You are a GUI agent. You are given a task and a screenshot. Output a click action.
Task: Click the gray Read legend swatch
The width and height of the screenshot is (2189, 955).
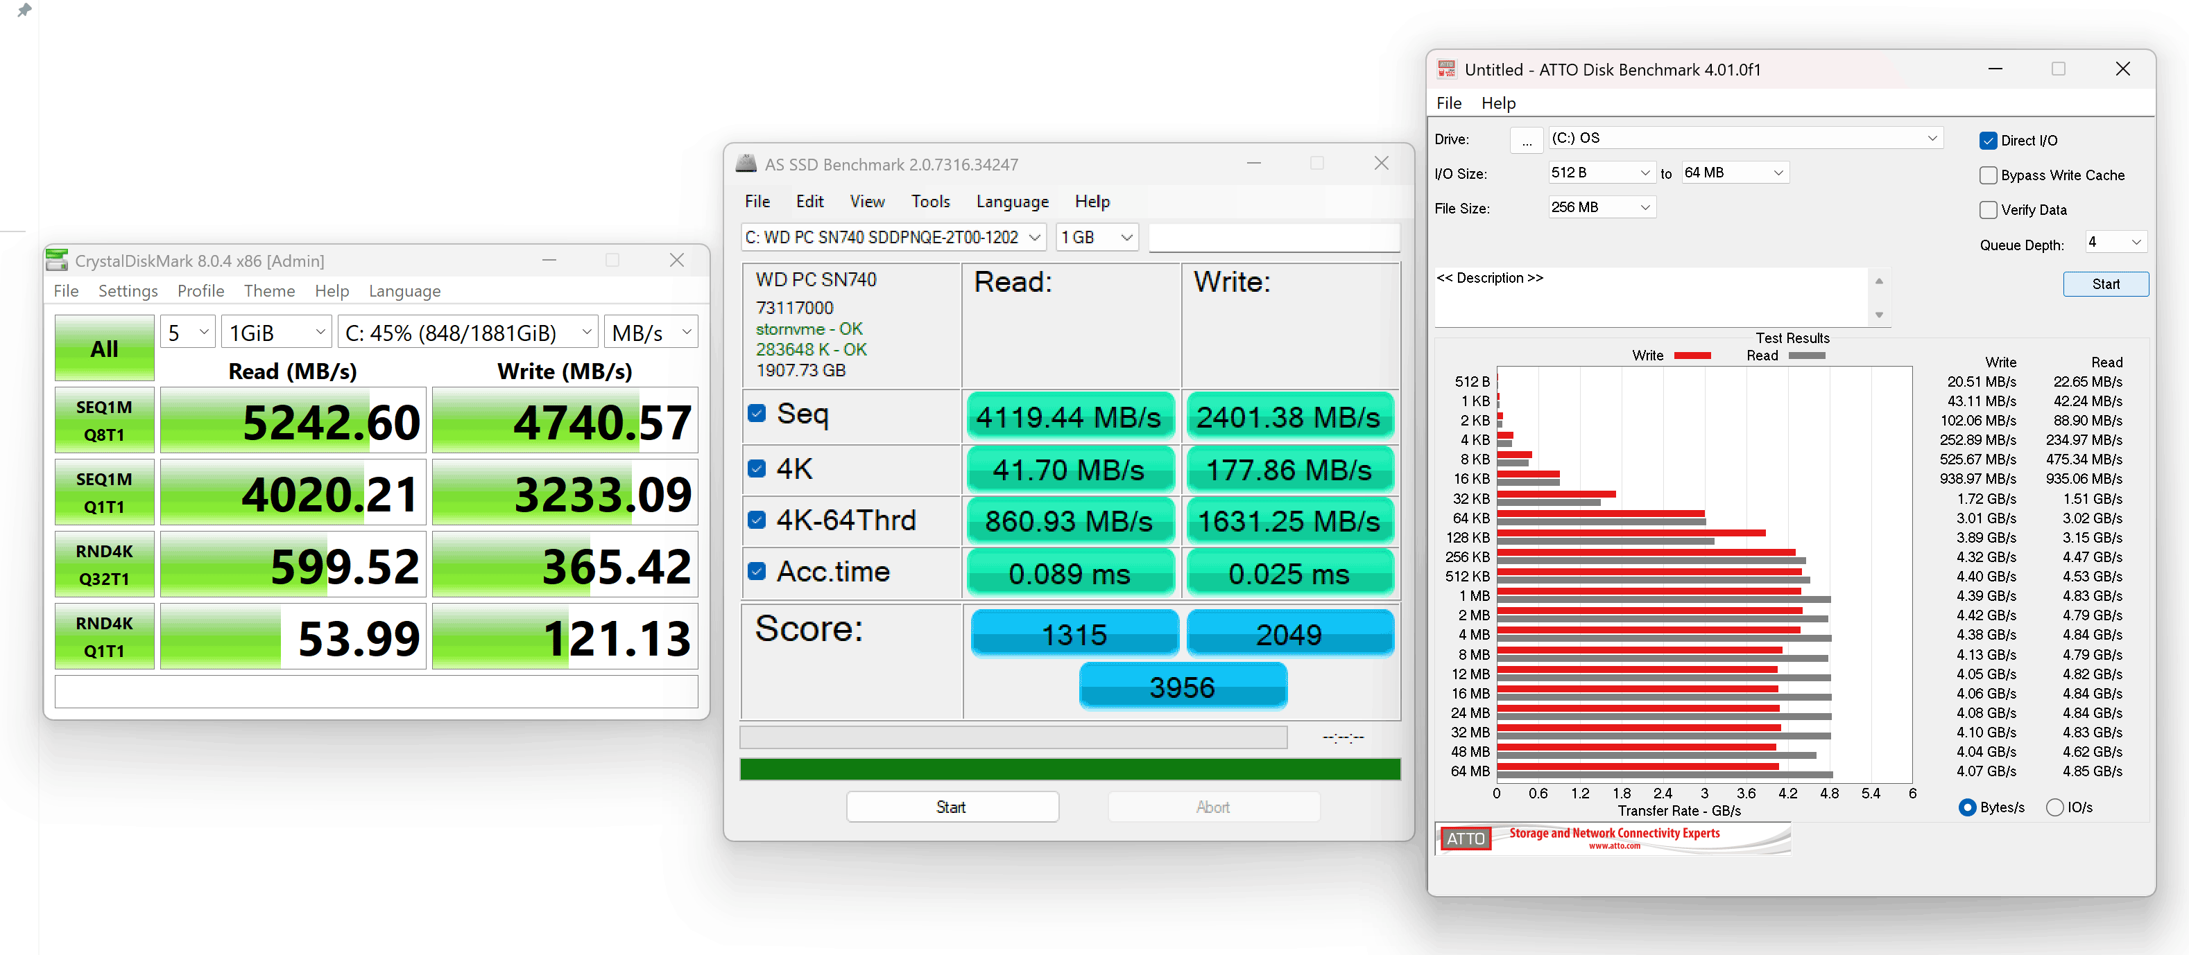[1807, 356]
